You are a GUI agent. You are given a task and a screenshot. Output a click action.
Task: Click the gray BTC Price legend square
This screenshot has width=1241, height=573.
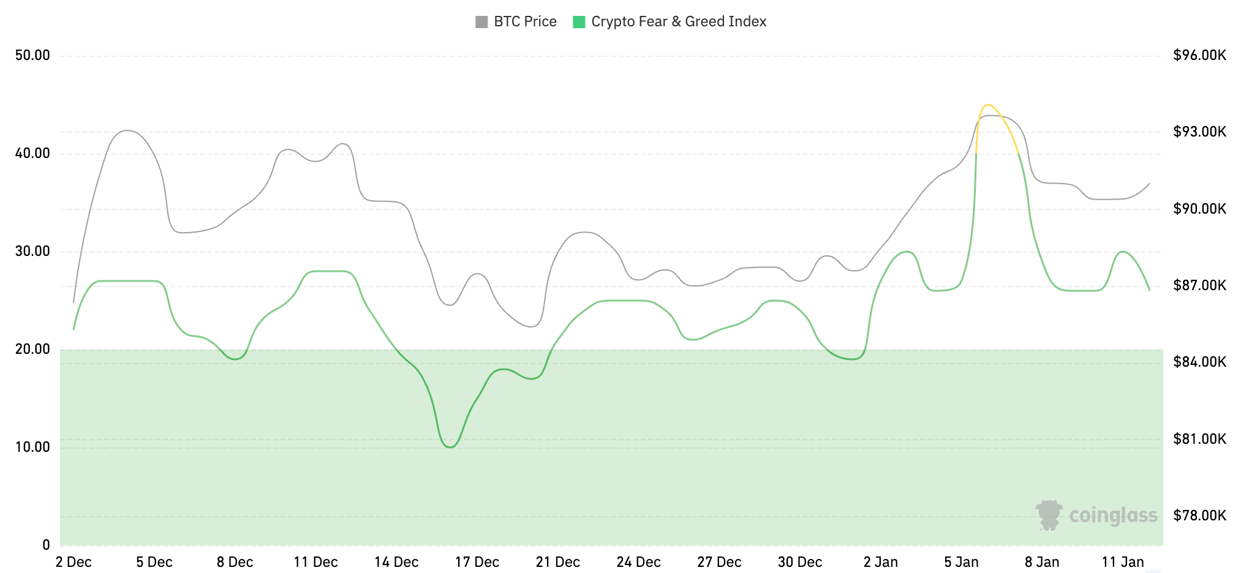(481, 22)
